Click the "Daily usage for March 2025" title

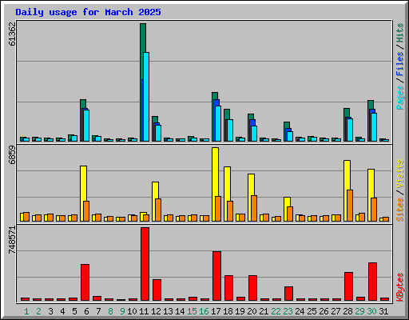click(88, 12)
